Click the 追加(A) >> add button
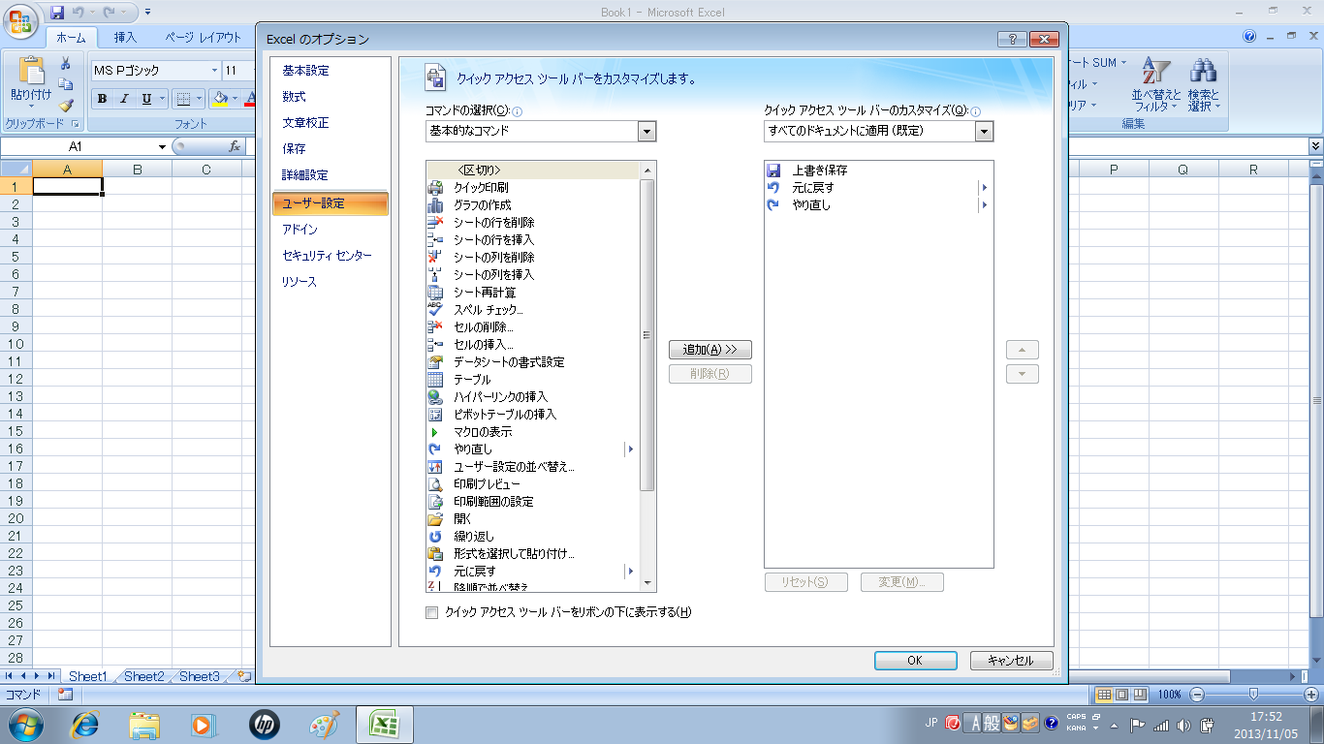 709,350
